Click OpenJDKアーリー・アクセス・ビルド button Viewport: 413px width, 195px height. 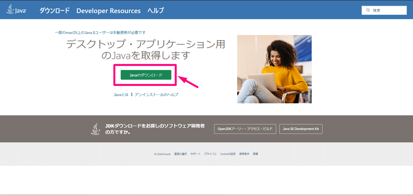(245, 129)
